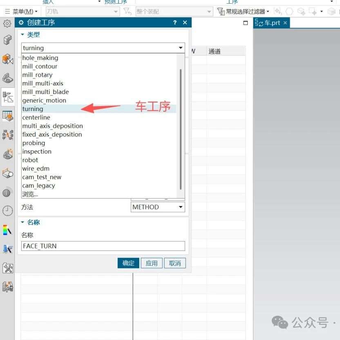This screenshot has width=340, height=340.
Task: Click the selection crosshair toolbar icon
Action: pos(277,11)
